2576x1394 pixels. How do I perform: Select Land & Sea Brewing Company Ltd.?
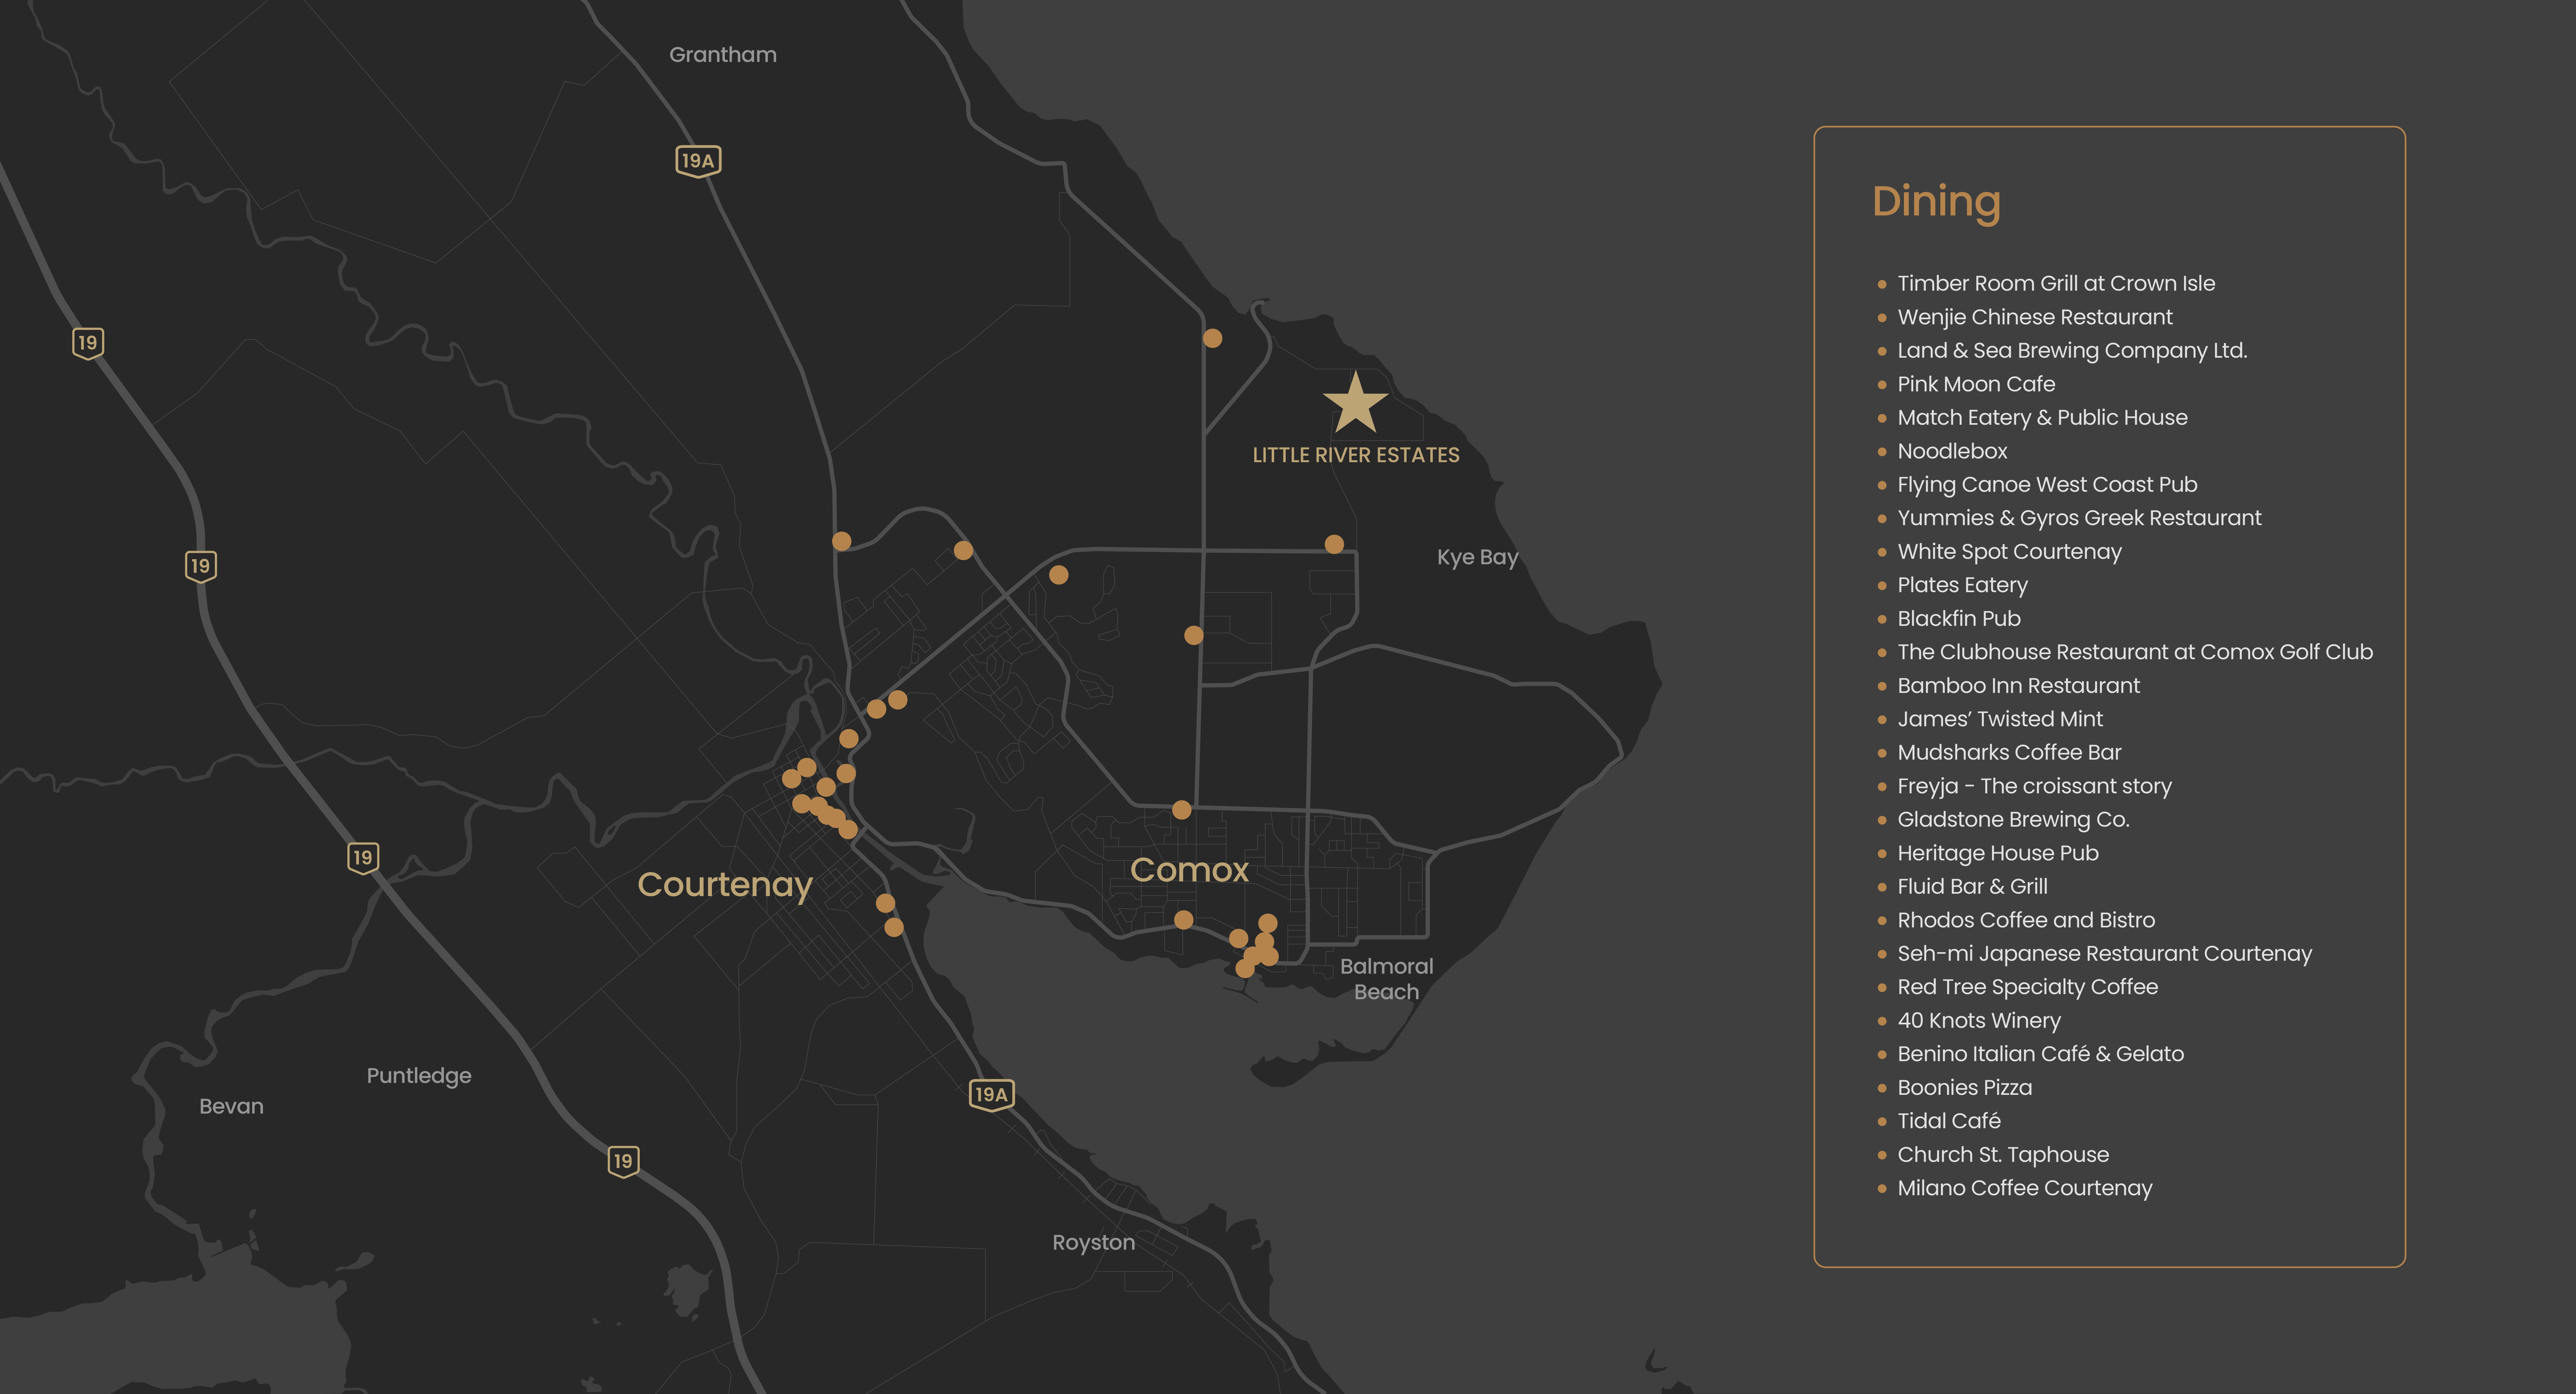pos(2072,351)
